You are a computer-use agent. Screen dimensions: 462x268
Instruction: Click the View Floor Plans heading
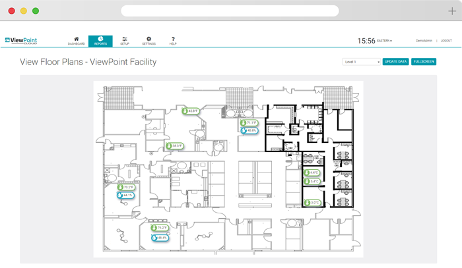coord(88,62)
